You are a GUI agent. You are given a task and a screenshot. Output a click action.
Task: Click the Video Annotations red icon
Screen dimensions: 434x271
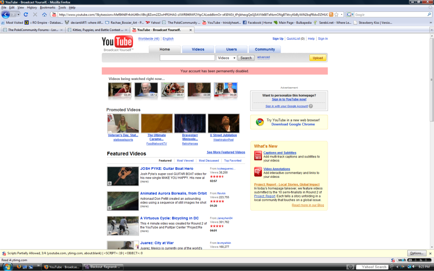258,171
